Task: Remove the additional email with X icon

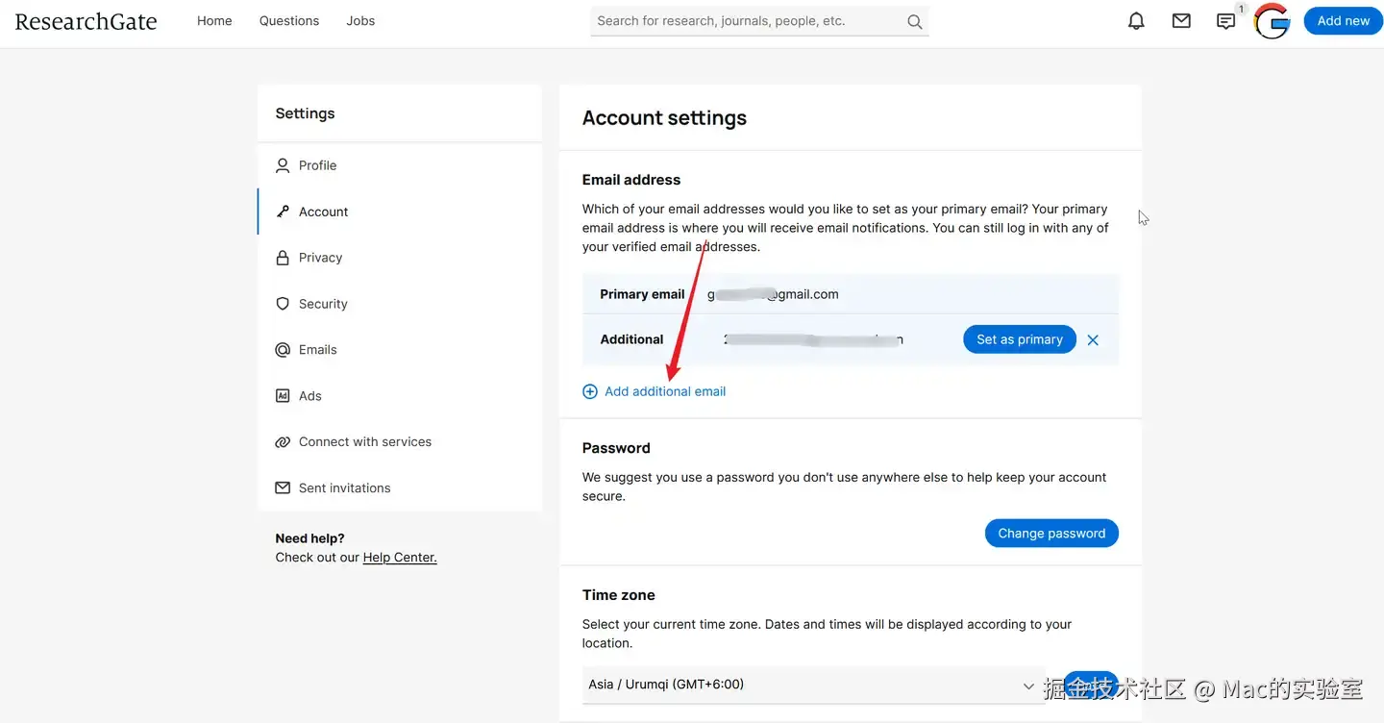Action: (x=1093, y=339)
